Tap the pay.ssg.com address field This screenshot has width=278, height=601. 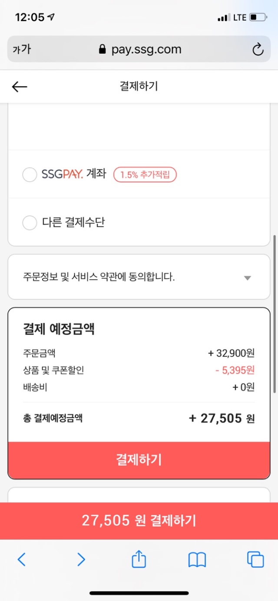(139, 49)
